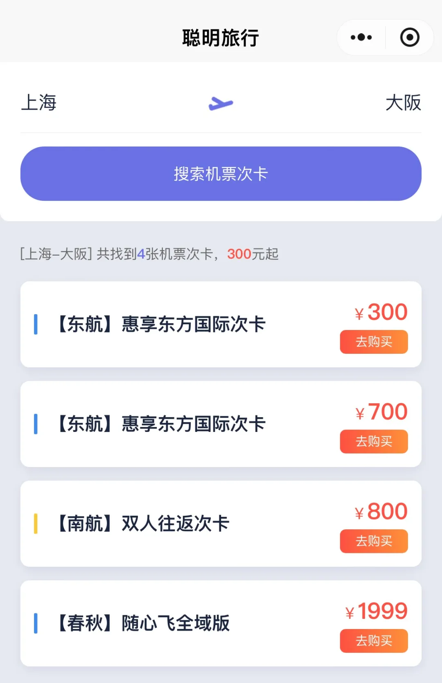Select destination city 大阪
This screenshot has height=683, width=442.
point(403,102)
